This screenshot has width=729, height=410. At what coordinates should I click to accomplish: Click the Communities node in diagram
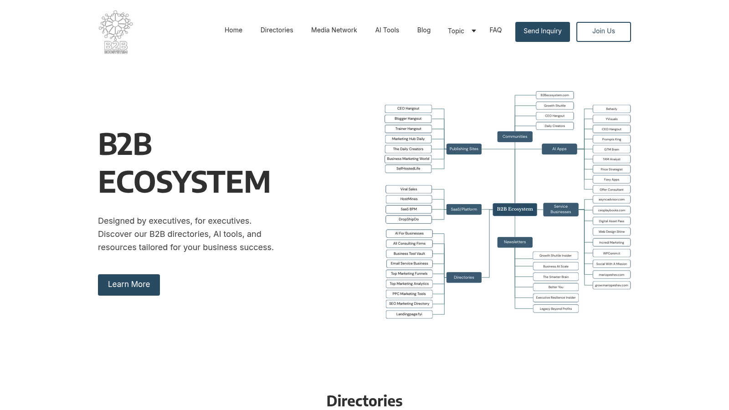(515, 137)
